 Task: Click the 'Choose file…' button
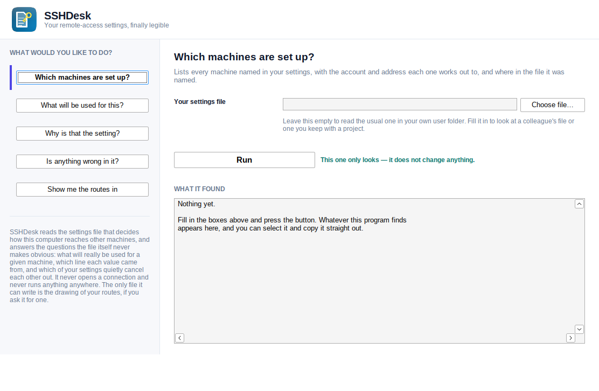click(552, 105)
